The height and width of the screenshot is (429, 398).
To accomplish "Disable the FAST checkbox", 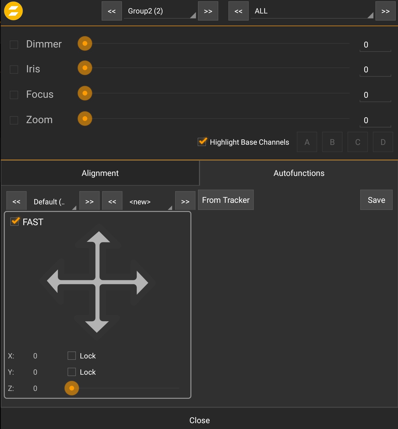I will (15, 222).
